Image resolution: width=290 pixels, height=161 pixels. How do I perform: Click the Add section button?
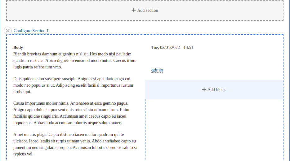click(145, 10)
